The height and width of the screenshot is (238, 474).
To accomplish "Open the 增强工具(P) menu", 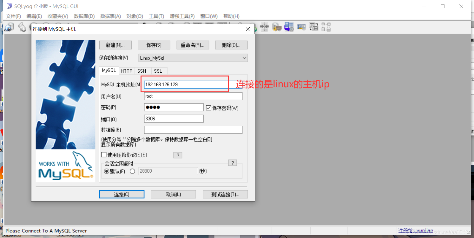I will (x=182, y=16).
